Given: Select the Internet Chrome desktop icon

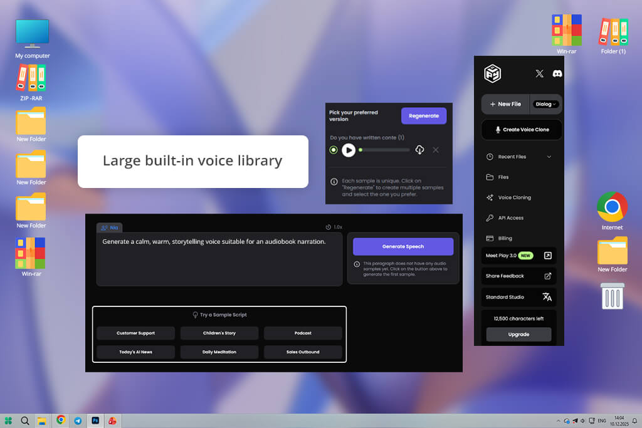Looking at the screenshot, I should click(612, 211).
